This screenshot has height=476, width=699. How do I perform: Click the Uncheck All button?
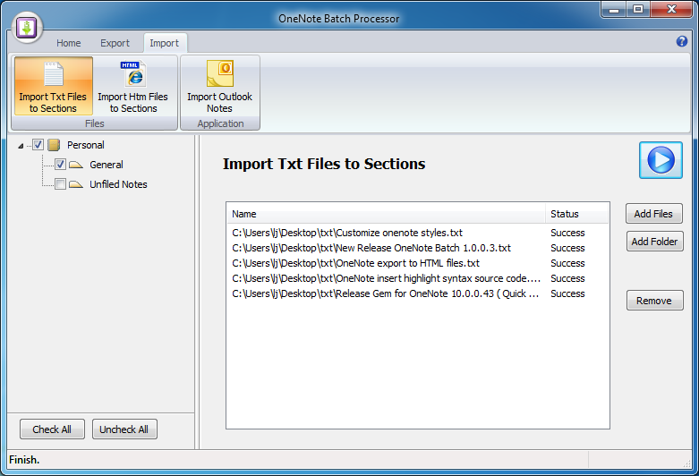(x=124, y=429)
